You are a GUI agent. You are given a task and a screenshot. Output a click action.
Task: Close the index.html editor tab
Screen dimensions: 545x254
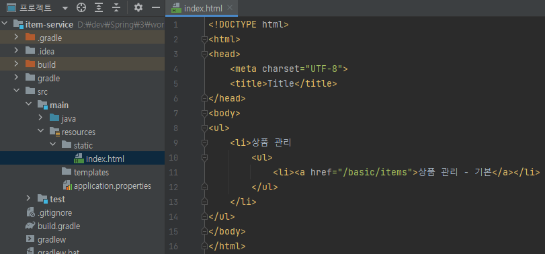click(229, 7)
